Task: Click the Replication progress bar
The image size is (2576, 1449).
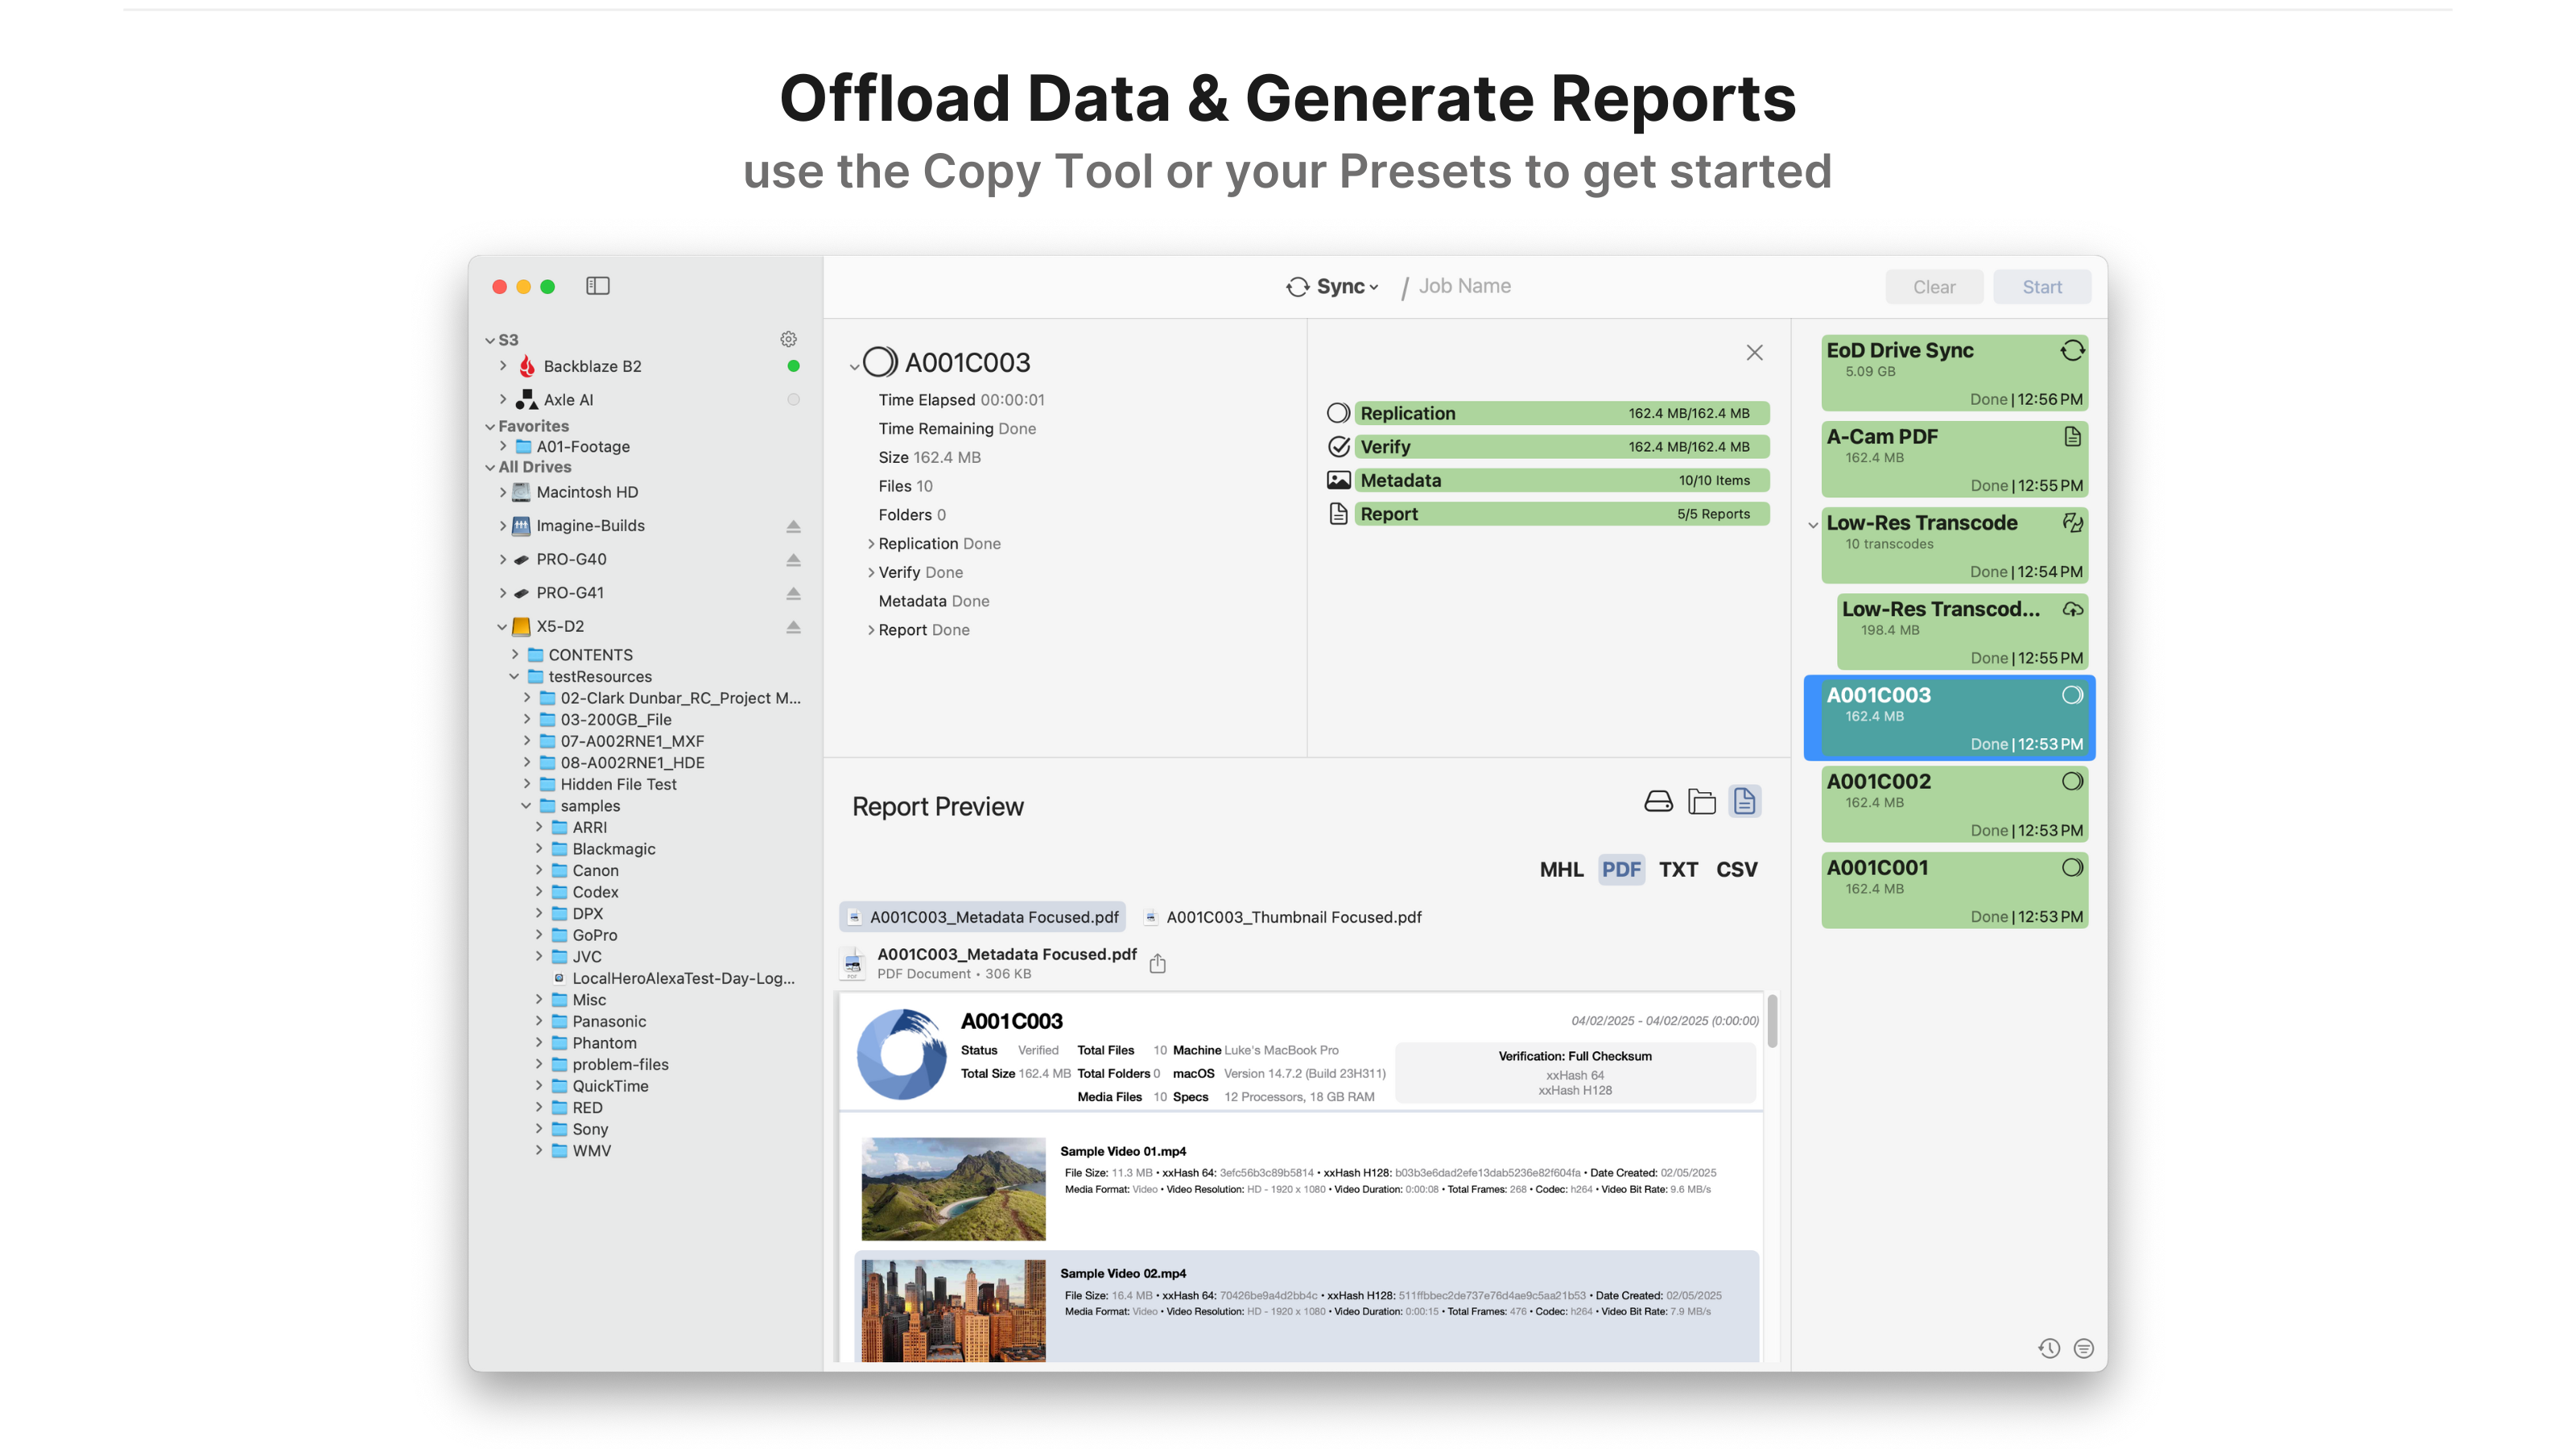Action: click(x=1562, y=413)
